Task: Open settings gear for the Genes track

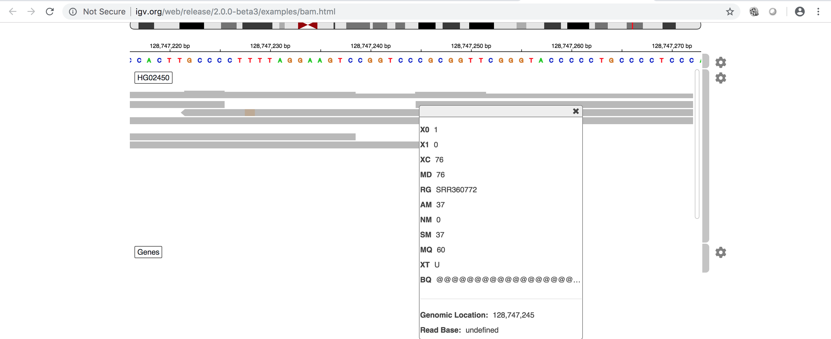Action: (x=721, y=252)
